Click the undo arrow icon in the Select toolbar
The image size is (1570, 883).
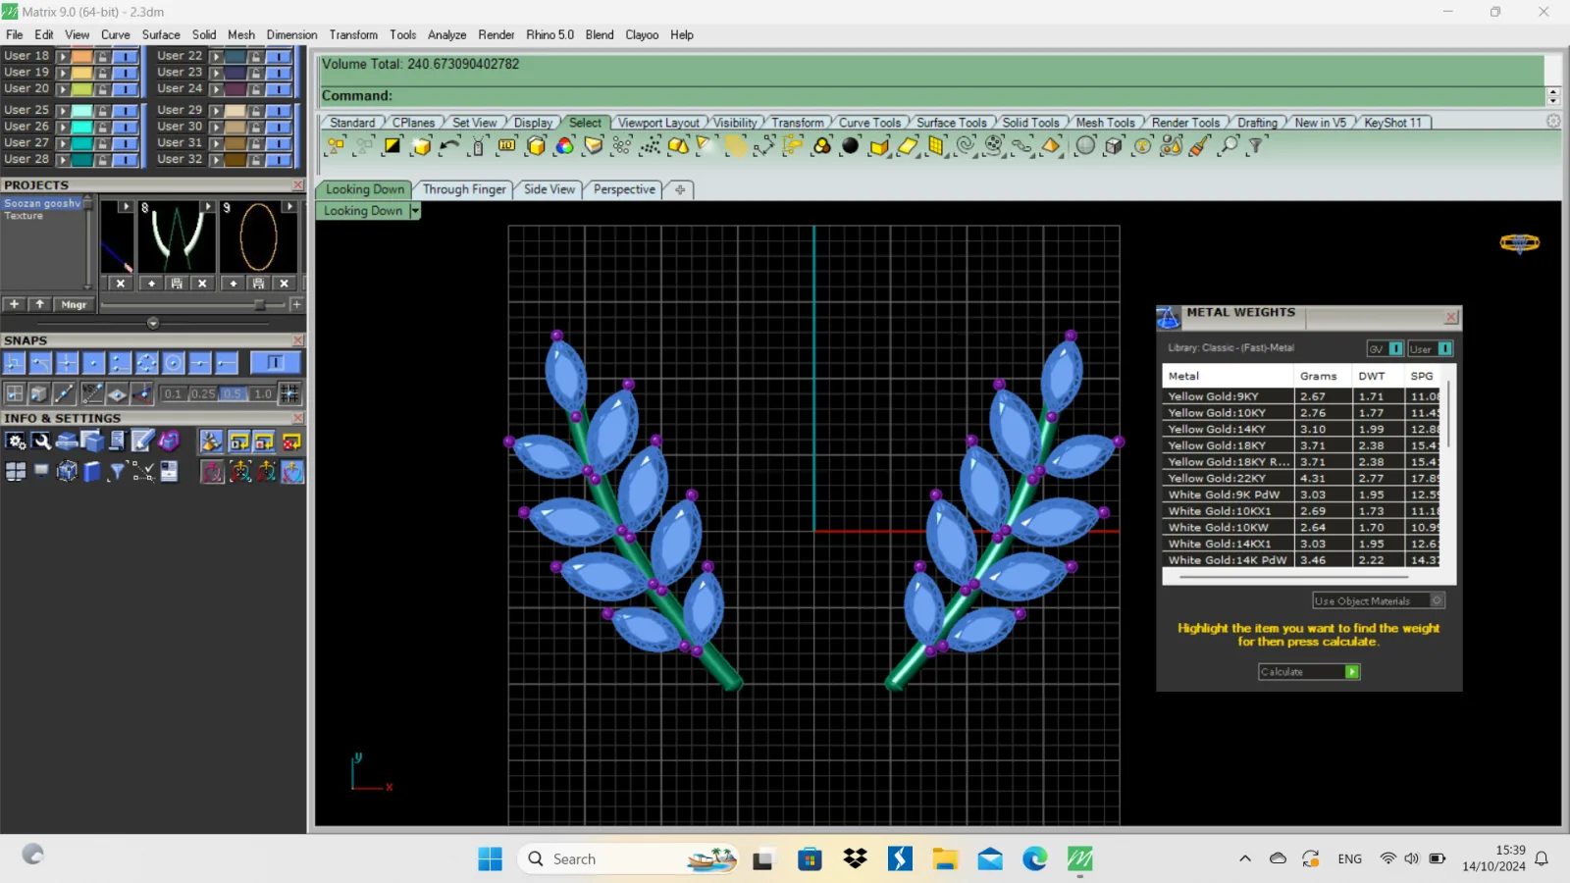point(449,146)
